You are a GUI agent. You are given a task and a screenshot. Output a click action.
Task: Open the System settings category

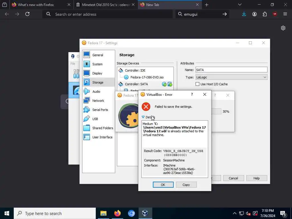(x=98, y=64)
